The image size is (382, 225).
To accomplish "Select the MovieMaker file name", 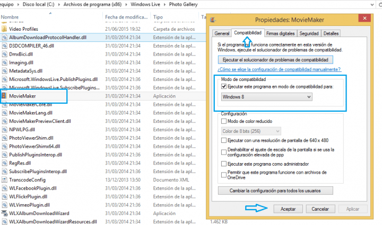I will pos(22,96).
